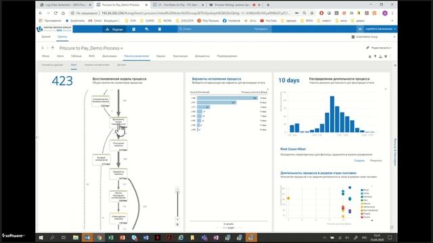This screenshot has width=433, height=243.
Task: Open the Windows Start menu
Action: click(x=41, y=238)
